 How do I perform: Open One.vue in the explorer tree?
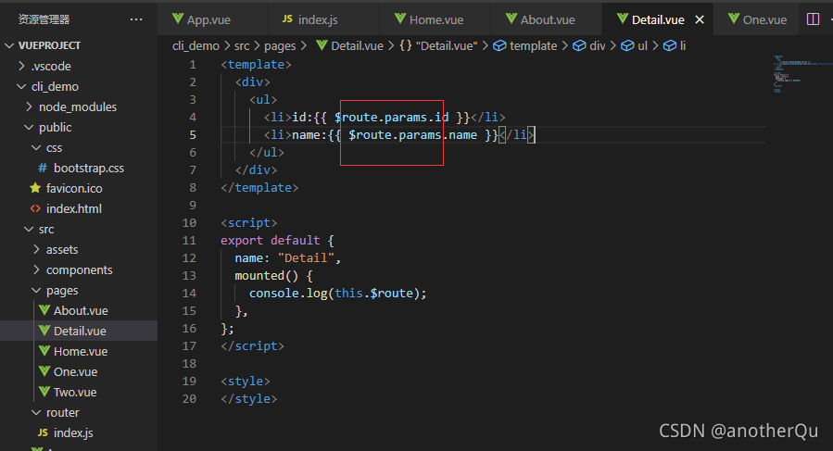pyautogui.click(x=79, y=372)
